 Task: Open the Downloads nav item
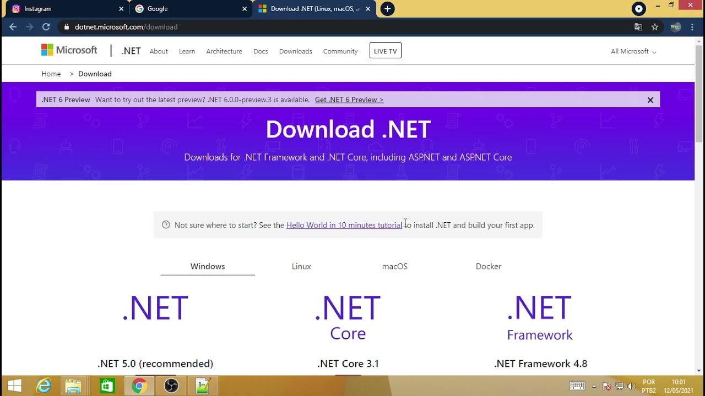[x=296, y=51]
